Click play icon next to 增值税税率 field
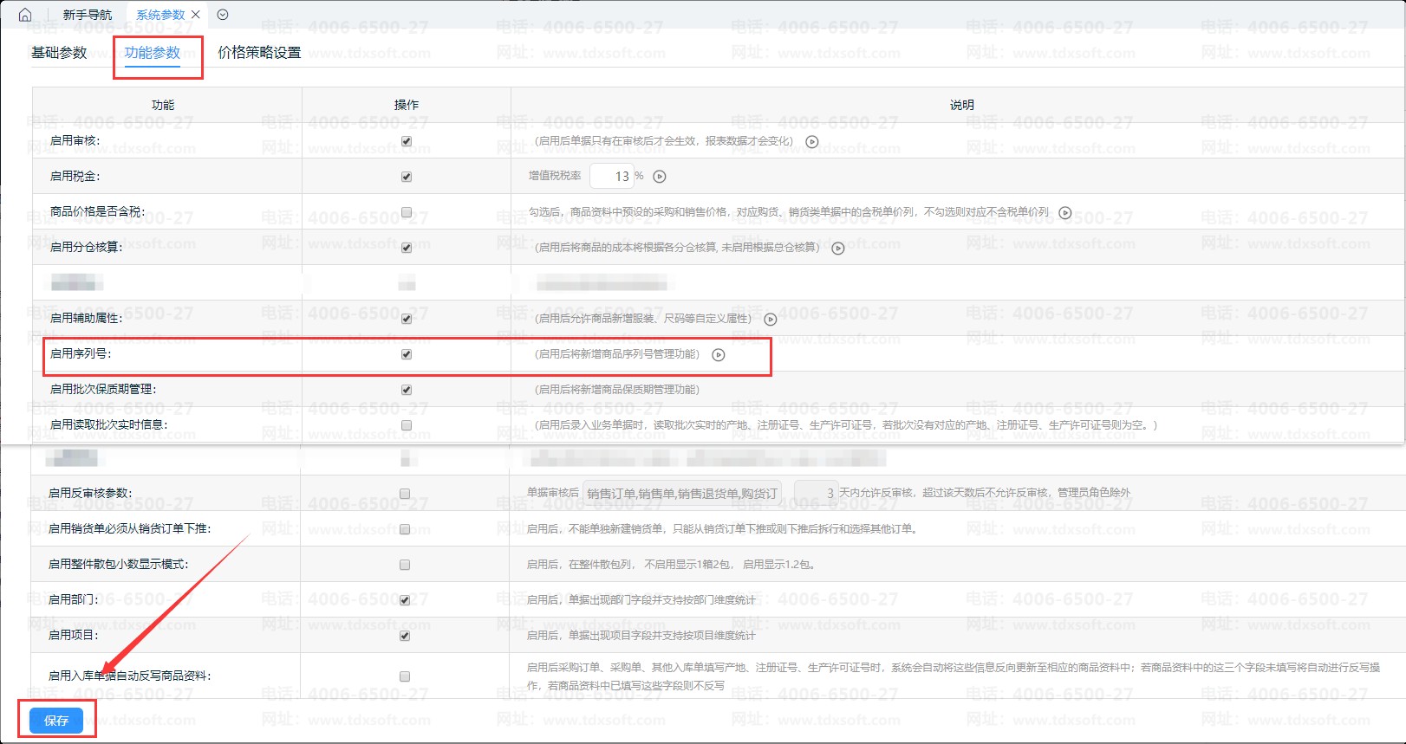 [x=660, y=177]
